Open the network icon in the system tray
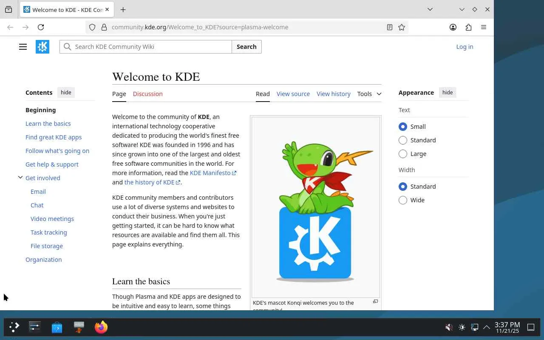Viewport: 544px width, 340px height. [475, 327]
